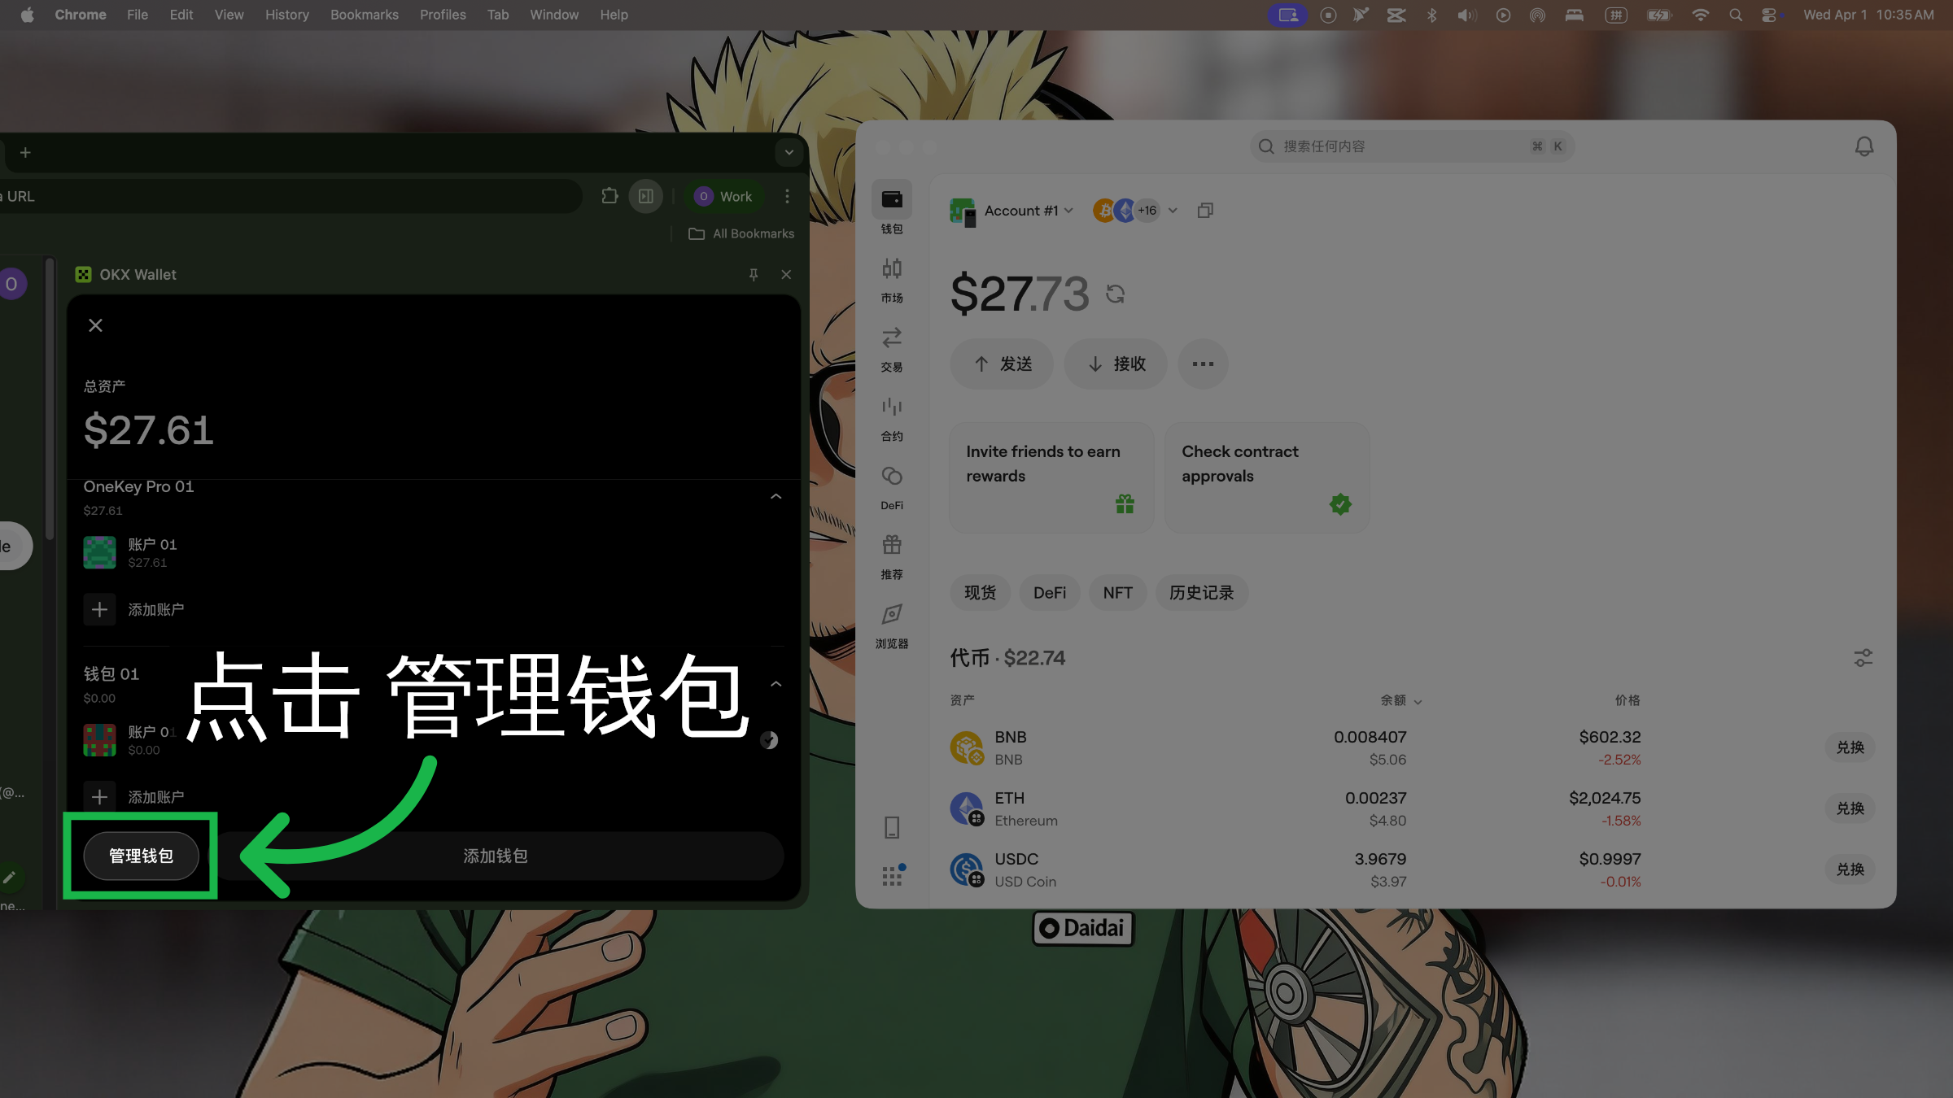Open Invite friends to earn rewards card
Viewport: 1953px width, 1098px height.
[1051, 477]
